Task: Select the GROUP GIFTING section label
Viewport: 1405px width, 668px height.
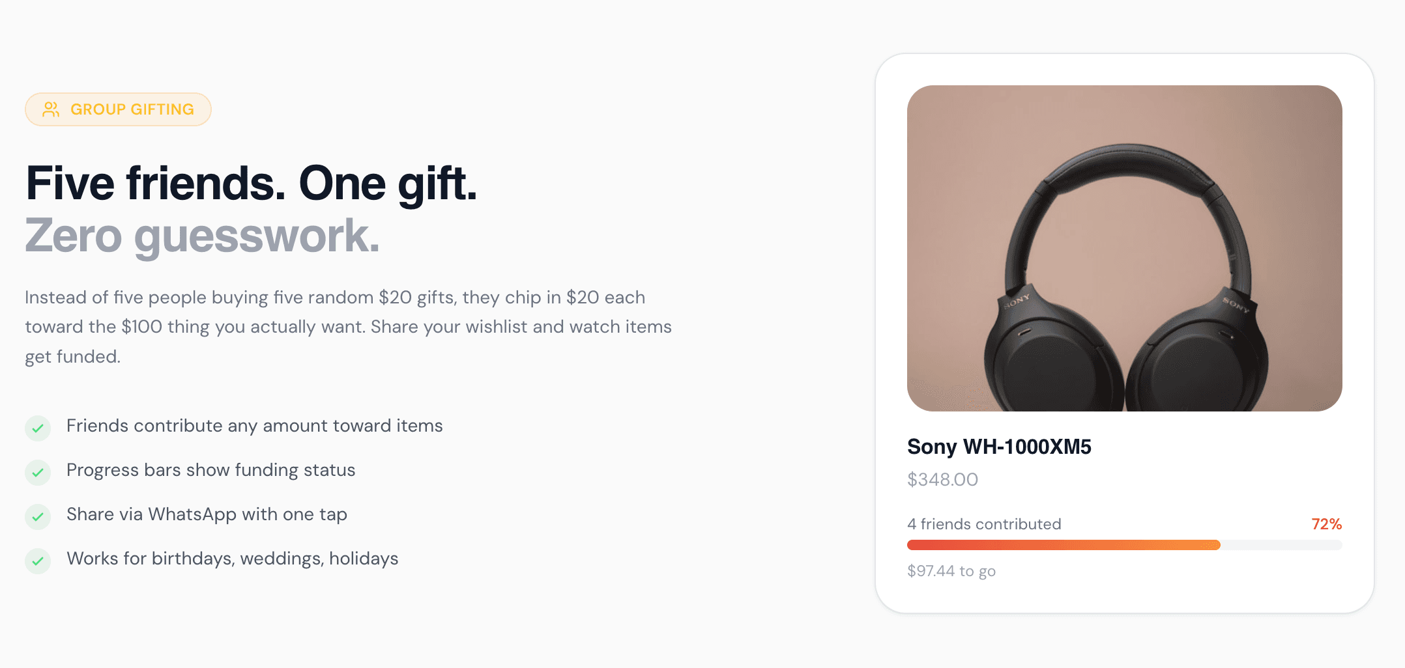Action: [x=118, y=109]
